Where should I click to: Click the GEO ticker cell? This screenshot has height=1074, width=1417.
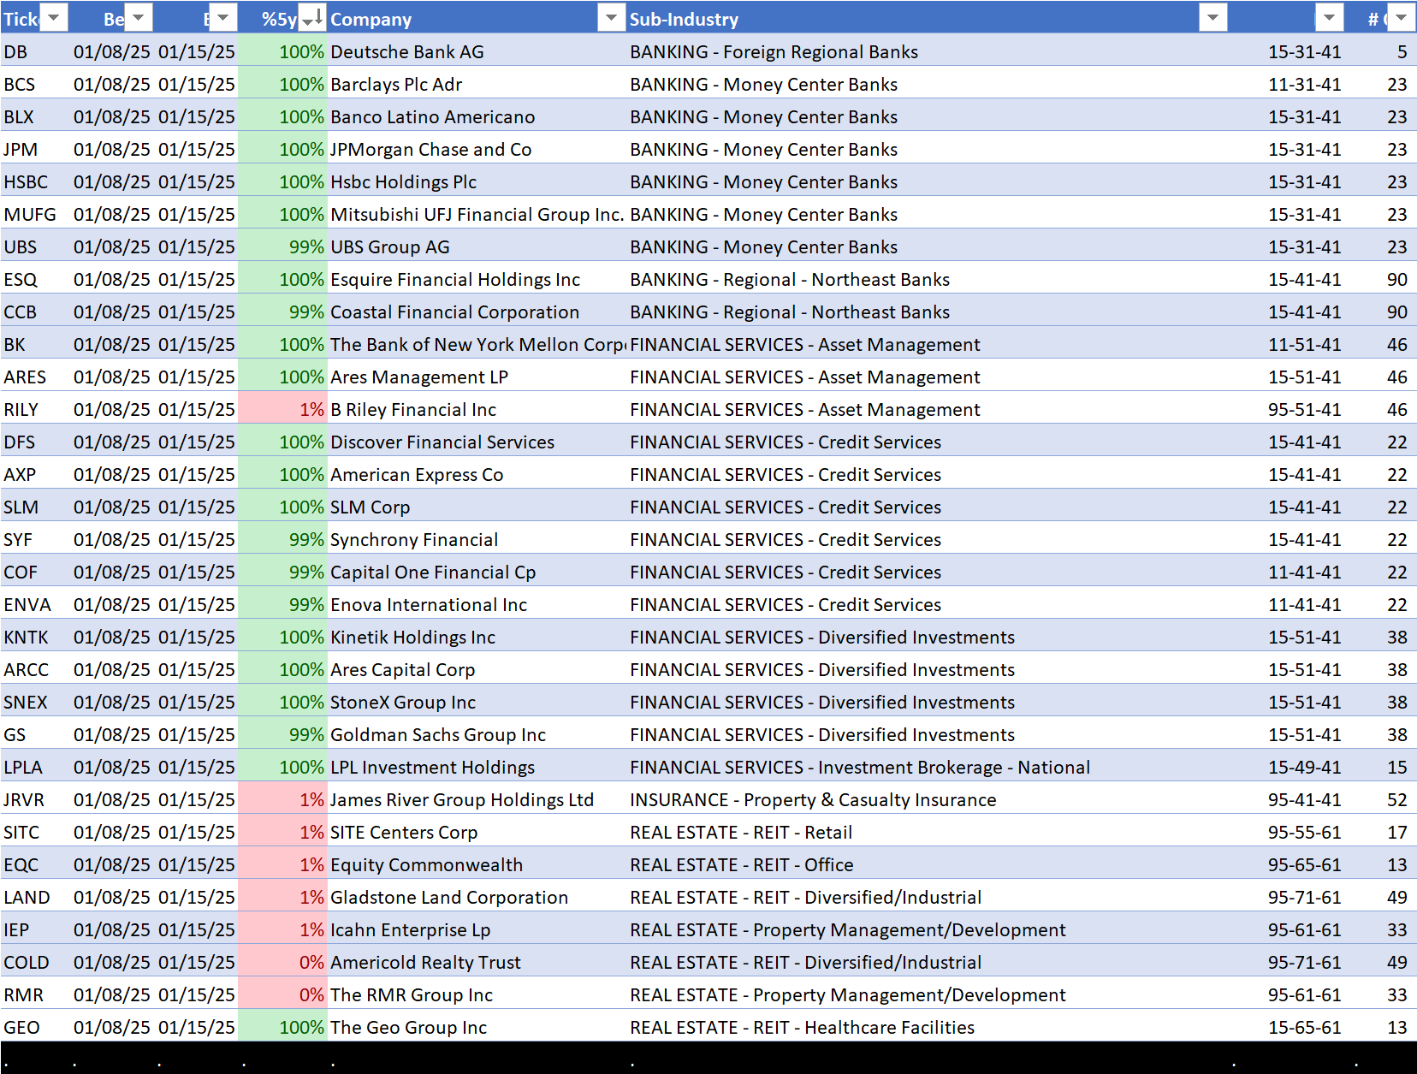coord(36,1028)
